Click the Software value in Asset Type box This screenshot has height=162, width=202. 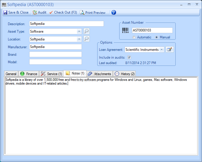pos(37,31)
